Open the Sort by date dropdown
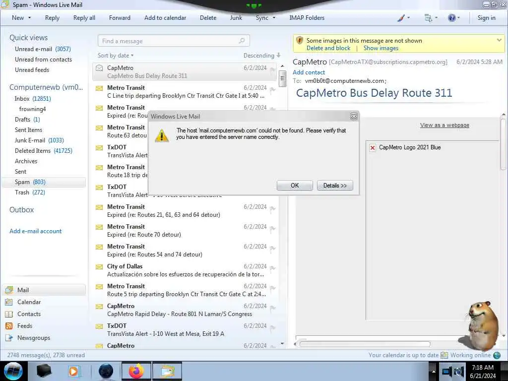508x381 pixels. (x=116, y=56)
